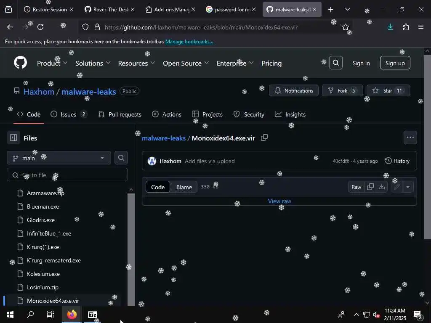Viewport: 431px width, 323px height.
Task: Bookmark this page with the star
Action: click(346, 27)
